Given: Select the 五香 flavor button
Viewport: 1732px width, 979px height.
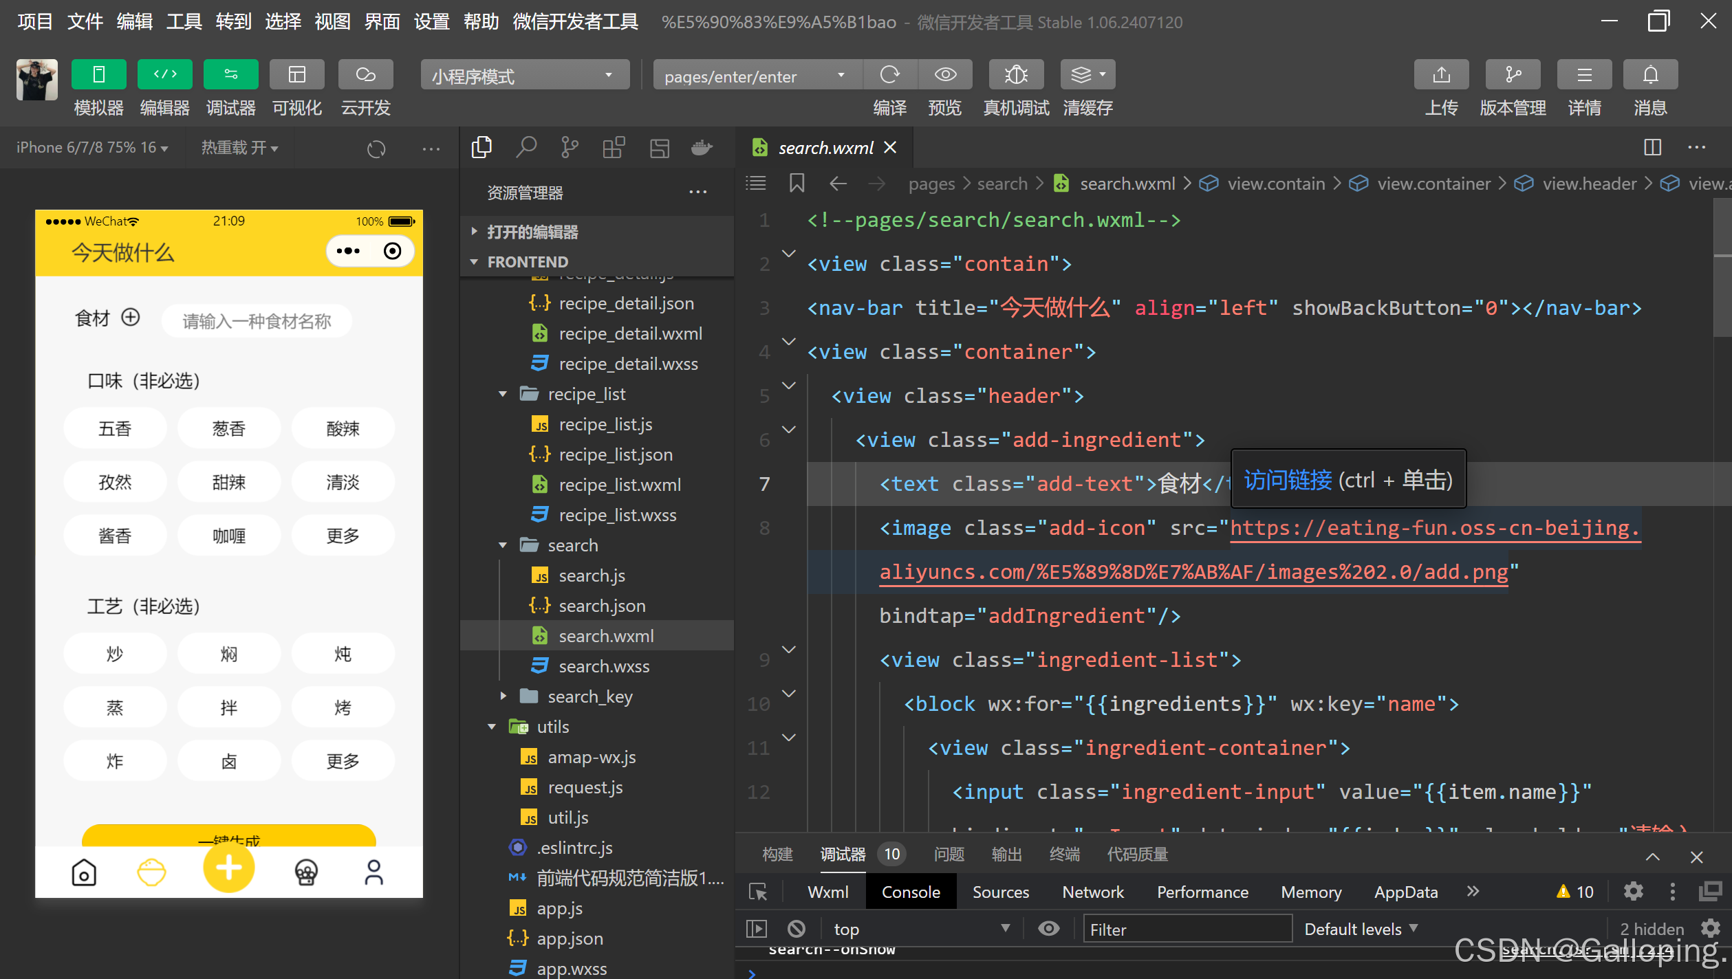Looking at the screenshot, I should [x=114, y=428].
